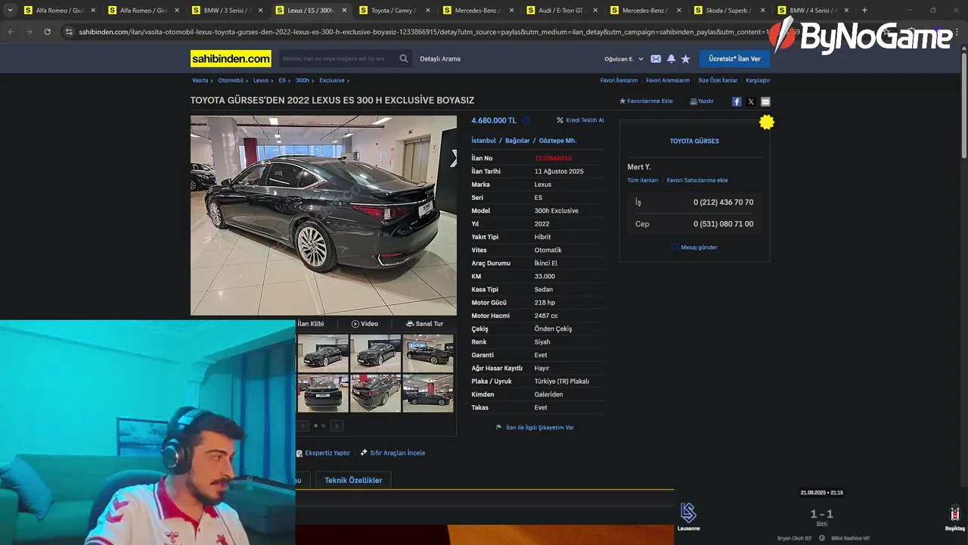Open Göztepe Mh. neighborhood link
Screen dimensions: 968x545
(x=557, y=141)
